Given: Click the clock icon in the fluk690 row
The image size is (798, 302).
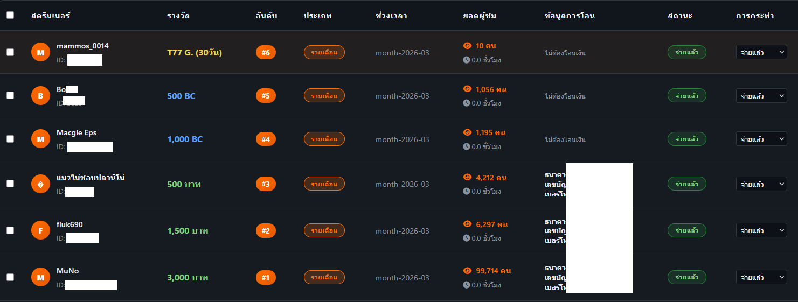Looking at the screenshot, I should pyautogui.click(x=467, y=238).
